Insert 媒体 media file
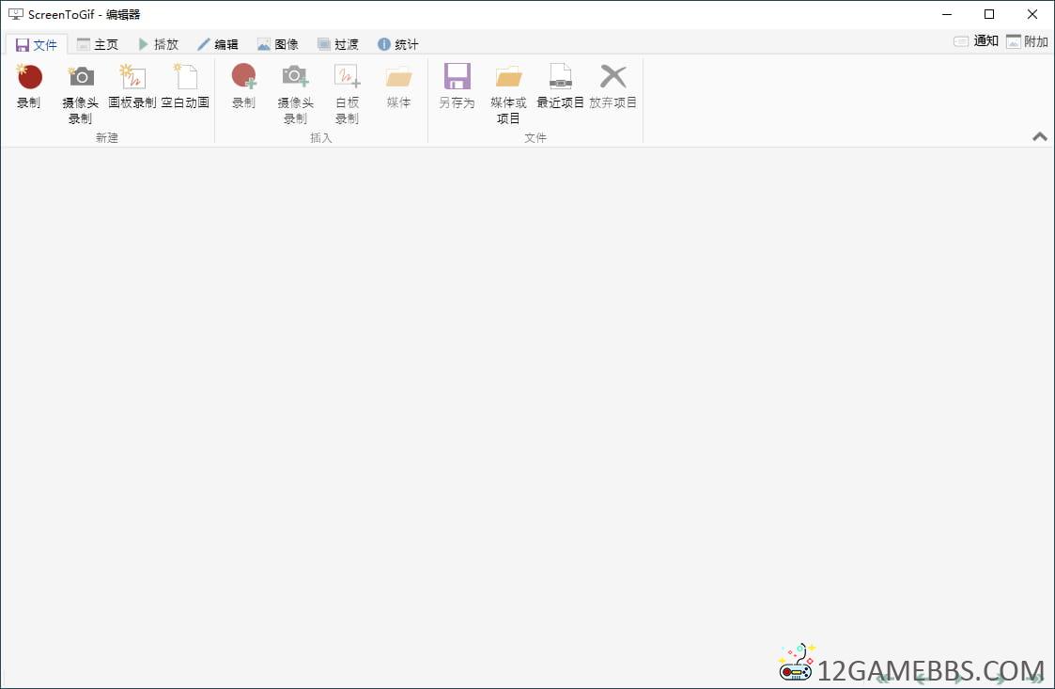The width and height of the screenshot is (1055, 689). click(399, 78)
